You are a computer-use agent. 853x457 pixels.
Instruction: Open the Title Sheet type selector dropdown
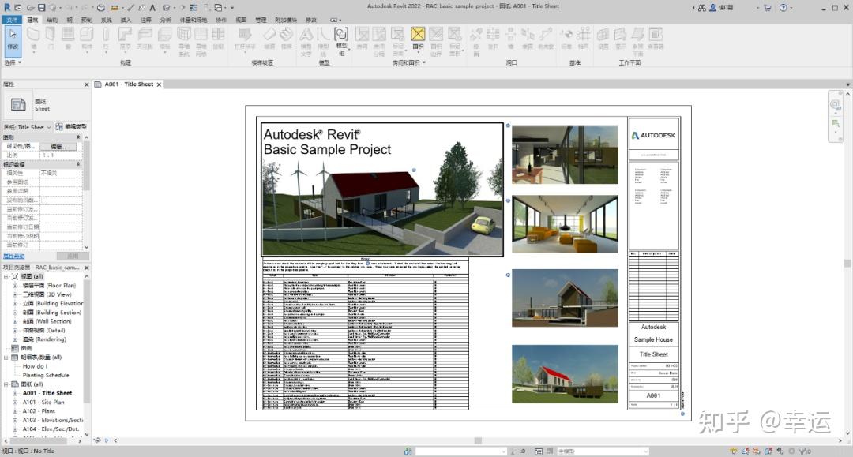point(49,127)
